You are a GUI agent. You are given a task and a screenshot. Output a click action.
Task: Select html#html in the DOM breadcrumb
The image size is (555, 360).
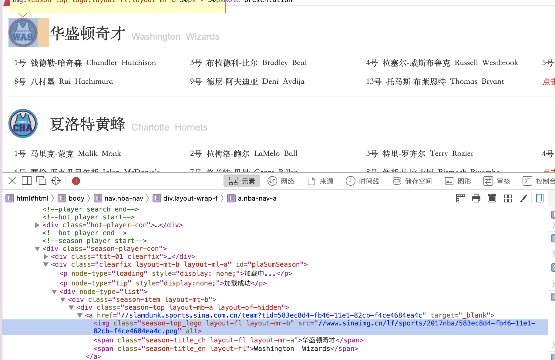coord(28,198)
